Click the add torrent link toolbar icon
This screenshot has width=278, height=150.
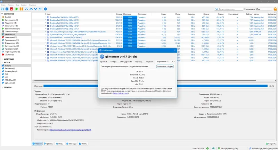point(2,9)
